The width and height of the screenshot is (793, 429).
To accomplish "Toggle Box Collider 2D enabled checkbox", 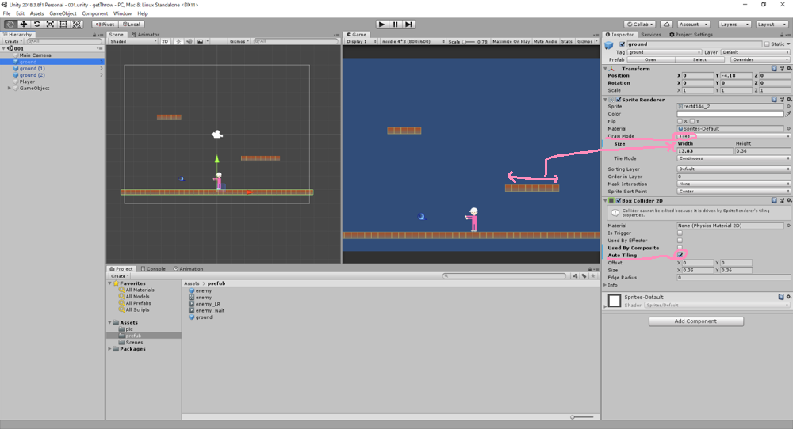I will (x=619, y=200).
